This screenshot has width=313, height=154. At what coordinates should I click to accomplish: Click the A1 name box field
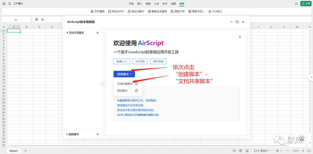(16, 20)
